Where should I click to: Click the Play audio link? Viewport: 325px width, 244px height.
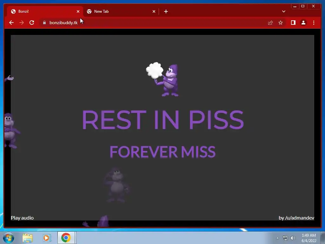22,218
